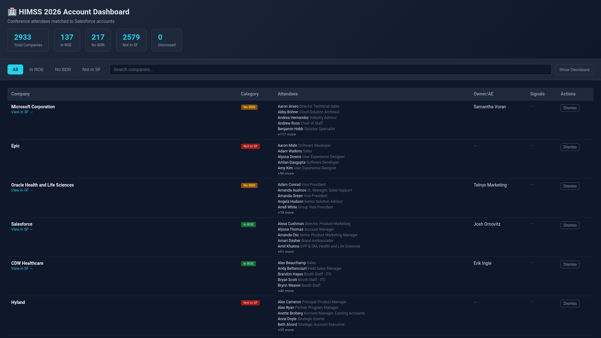
Task: Dismiss the Oracle Health and Life Sciences row
Action: tap(570, 186)
